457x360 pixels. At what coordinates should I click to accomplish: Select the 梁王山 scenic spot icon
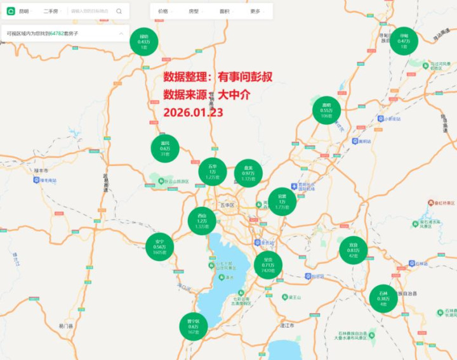point(285,297)
